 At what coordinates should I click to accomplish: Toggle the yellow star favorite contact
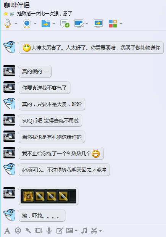tap(6, 14)
